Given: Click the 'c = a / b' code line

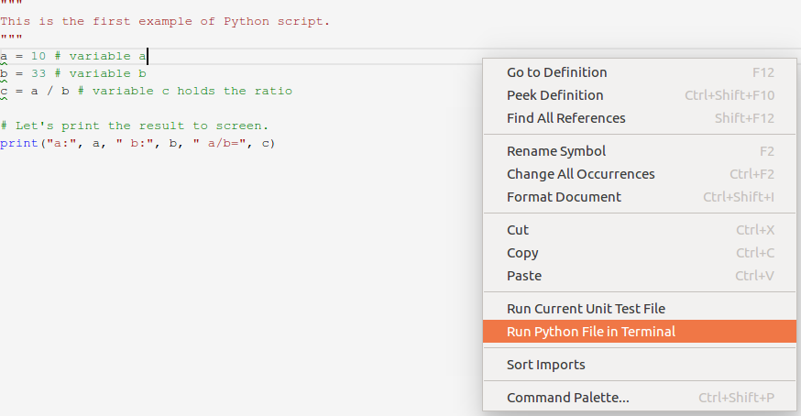Looking at the screenshot, I should click(147, 91).
